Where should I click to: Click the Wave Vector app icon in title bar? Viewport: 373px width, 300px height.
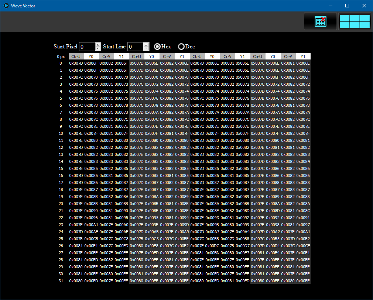pos(6,6)
